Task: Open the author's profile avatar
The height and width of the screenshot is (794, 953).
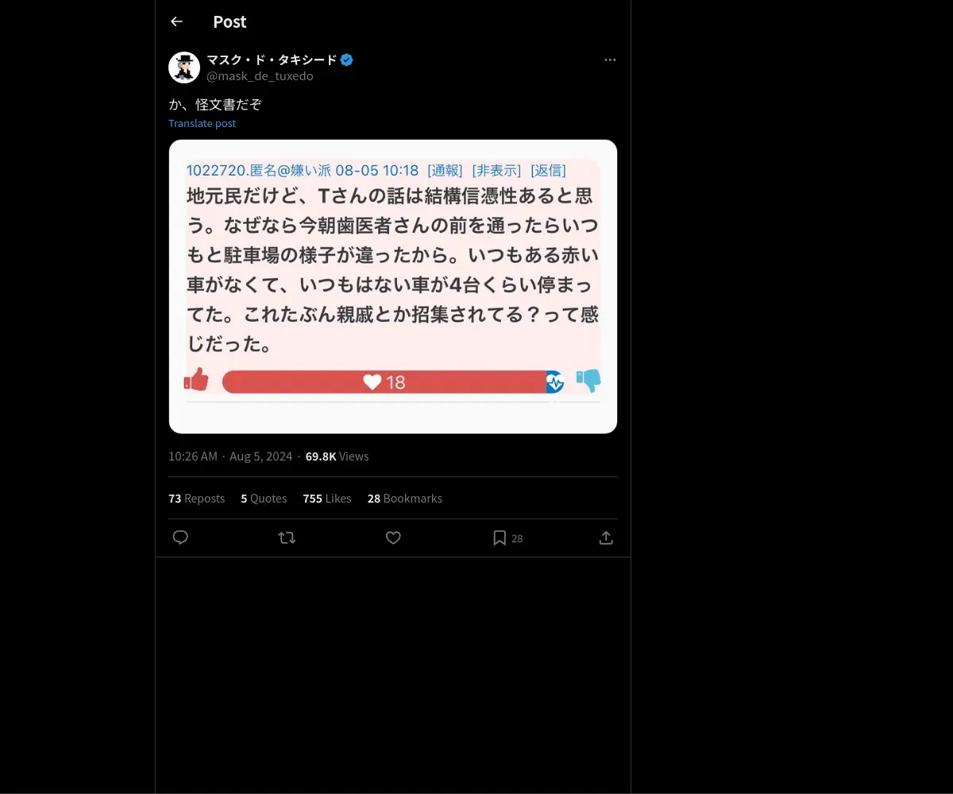Action: point(184,67)
